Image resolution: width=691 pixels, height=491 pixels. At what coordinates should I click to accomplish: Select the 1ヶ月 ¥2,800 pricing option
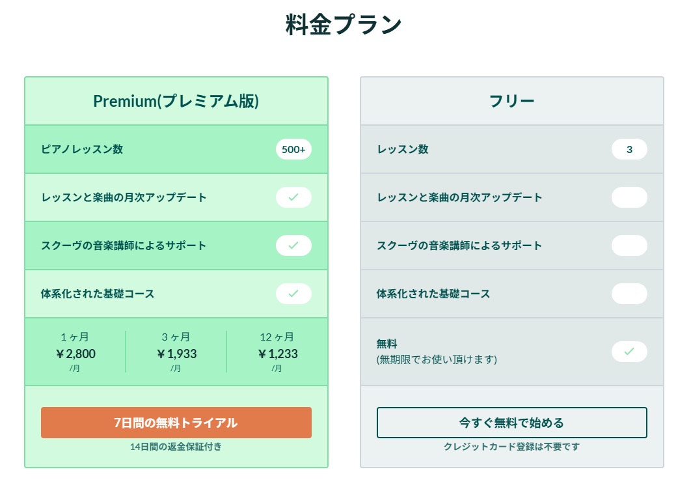[x=75, y=352]
